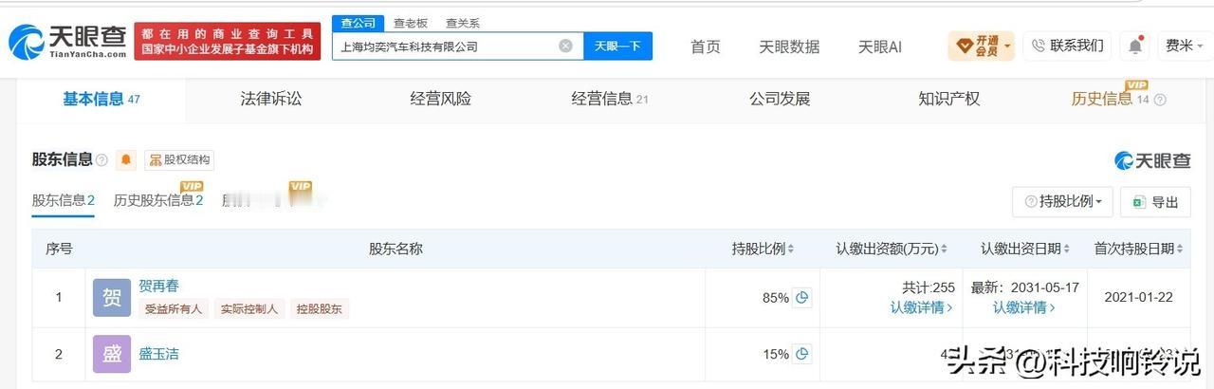Screen dimensions: 1214x389
Task: Open the 费米 user account menu
Action: point(1185,46)
